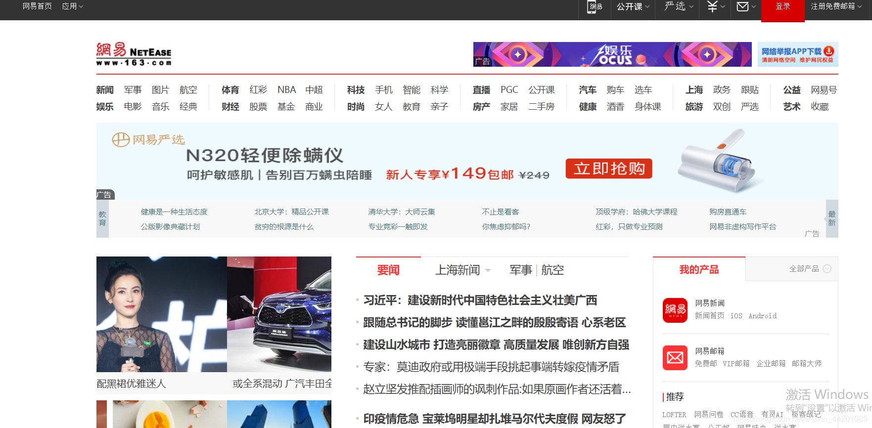Open the 体育 channel

[x=230, y=90]
